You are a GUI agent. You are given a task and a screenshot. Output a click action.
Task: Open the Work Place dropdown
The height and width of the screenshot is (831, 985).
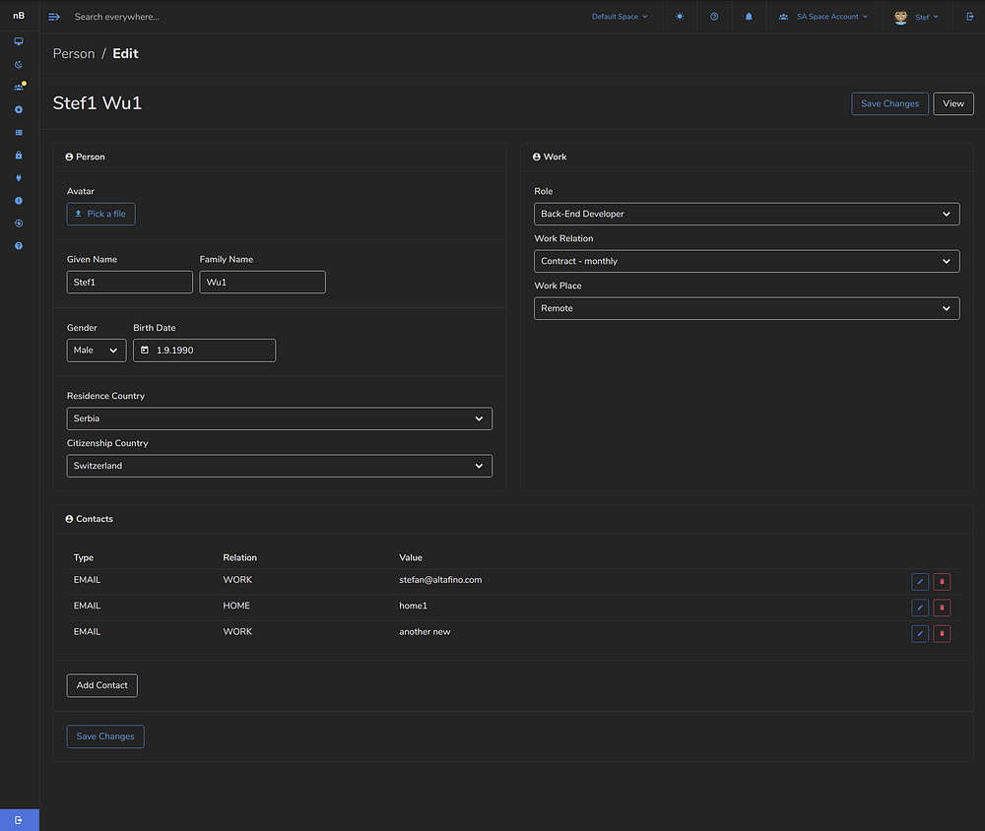coord(747,308)
